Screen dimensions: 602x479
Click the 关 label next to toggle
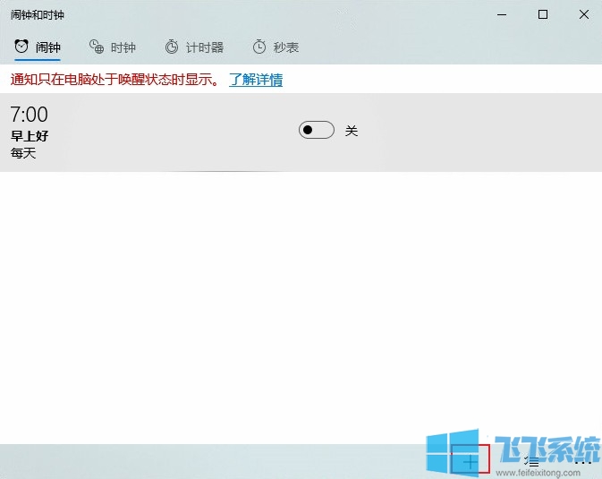[352, 131]
